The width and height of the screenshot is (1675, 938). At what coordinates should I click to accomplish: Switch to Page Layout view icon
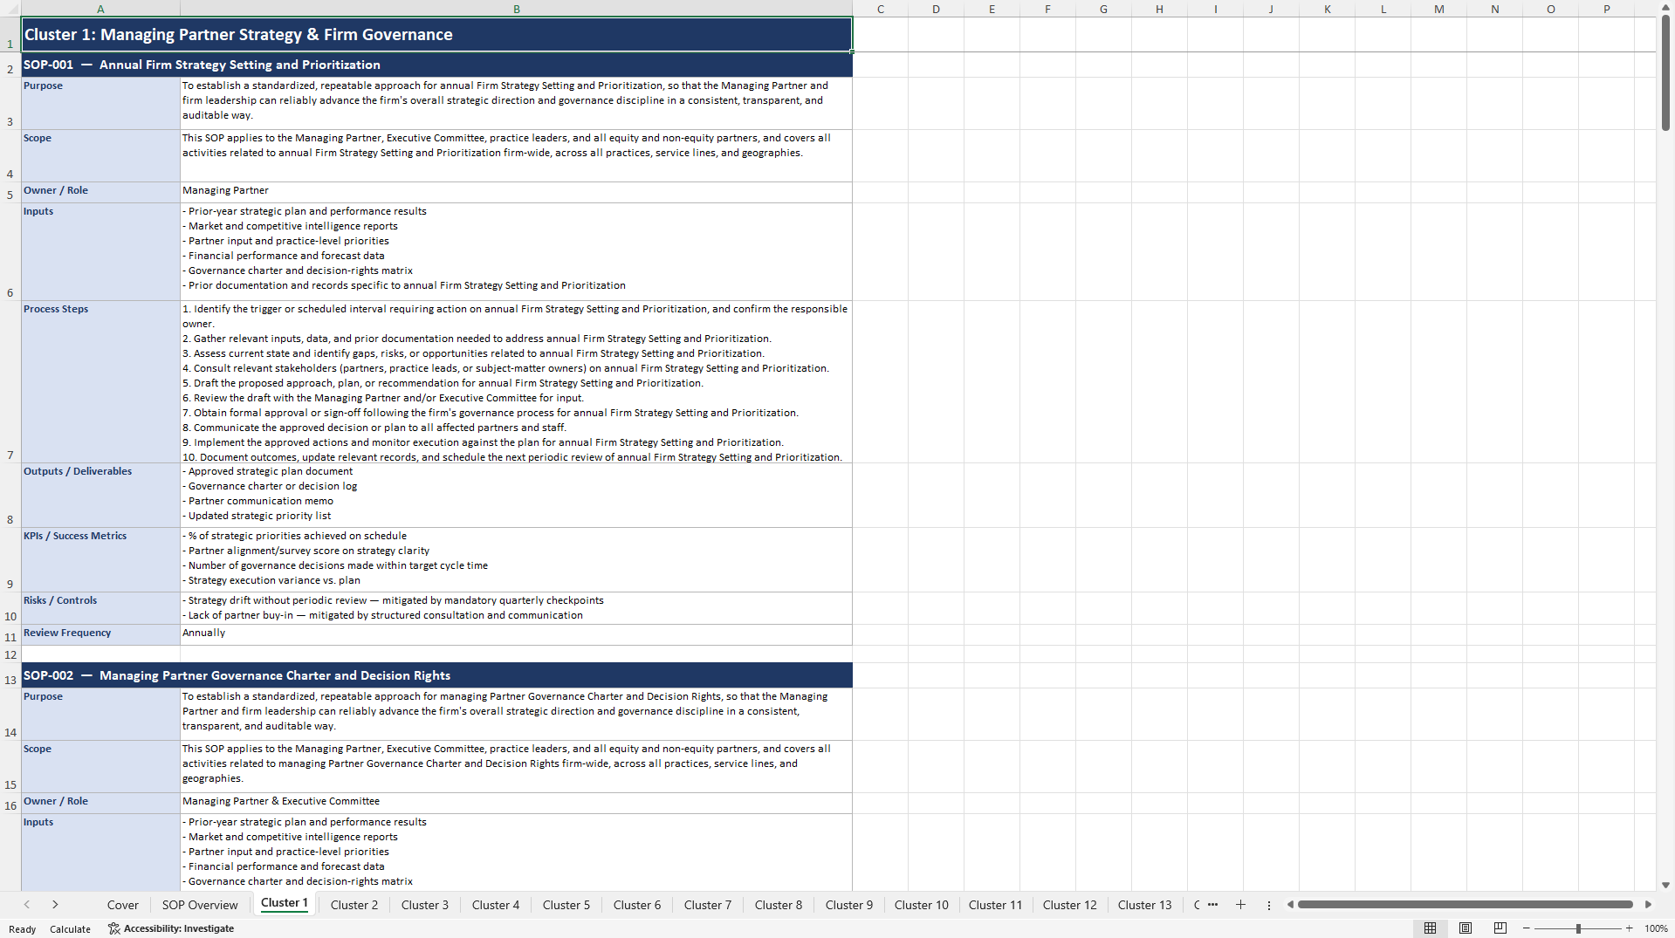[x=1466, y=928]
